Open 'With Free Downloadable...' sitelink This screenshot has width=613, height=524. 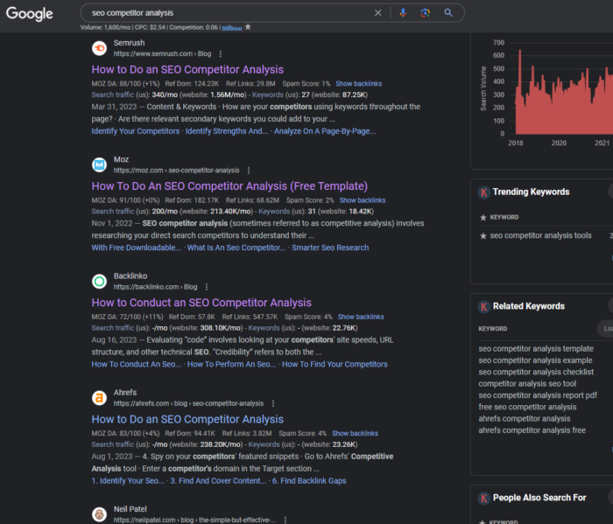point(137,248)
